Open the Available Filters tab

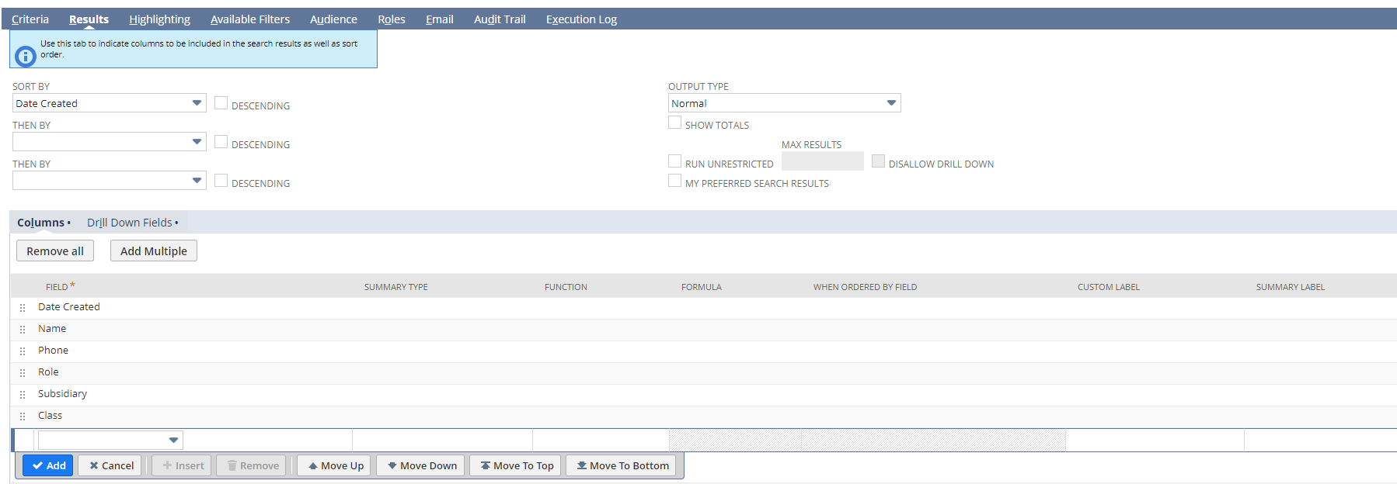point(250,19)
